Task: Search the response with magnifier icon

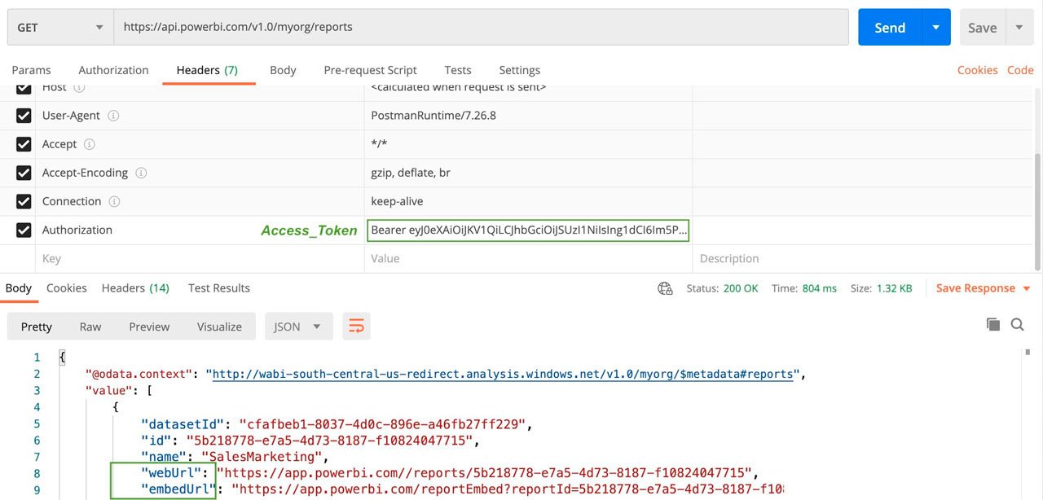Action: coord(1018,325)
